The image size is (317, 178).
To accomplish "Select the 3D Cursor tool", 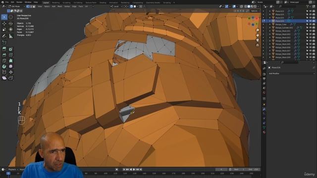I will pos(11,17).
